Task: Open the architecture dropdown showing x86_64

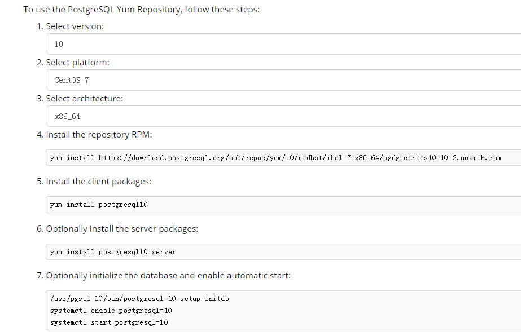Action: coord(282,116)
